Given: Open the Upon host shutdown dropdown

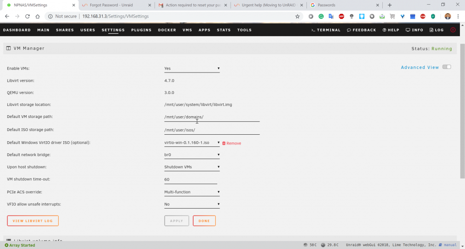Looking at the screenshot, I should 192,167.
